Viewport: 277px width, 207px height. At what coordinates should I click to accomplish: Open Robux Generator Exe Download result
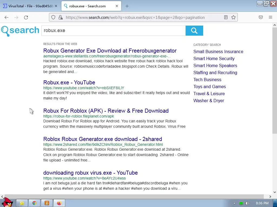pos(110,51)
